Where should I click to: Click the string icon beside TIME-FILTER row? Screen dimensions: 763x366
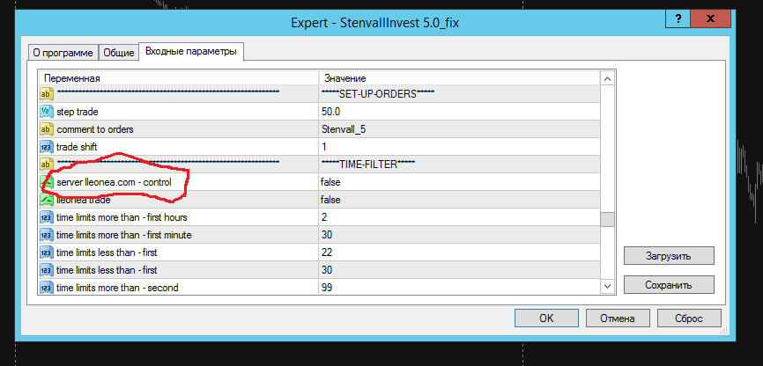point(46,165)
